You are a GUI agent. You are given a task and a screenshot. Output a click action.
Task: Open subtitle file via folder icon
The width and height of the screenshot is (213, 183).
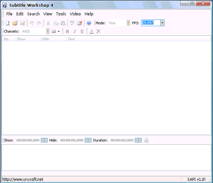[x=15, y=23]
